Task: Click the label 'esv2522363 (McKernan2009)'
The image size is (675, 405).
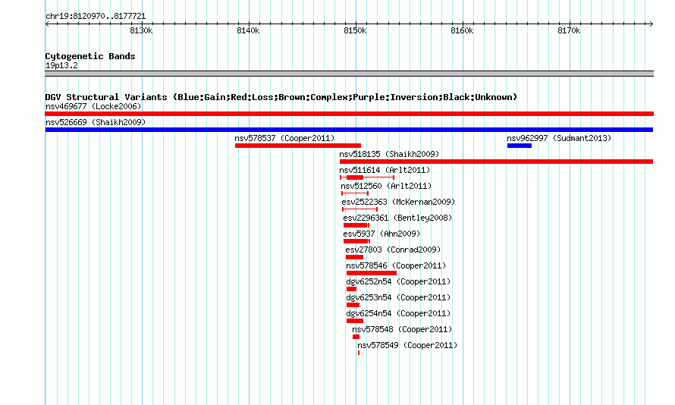Action: coord(398,202)
